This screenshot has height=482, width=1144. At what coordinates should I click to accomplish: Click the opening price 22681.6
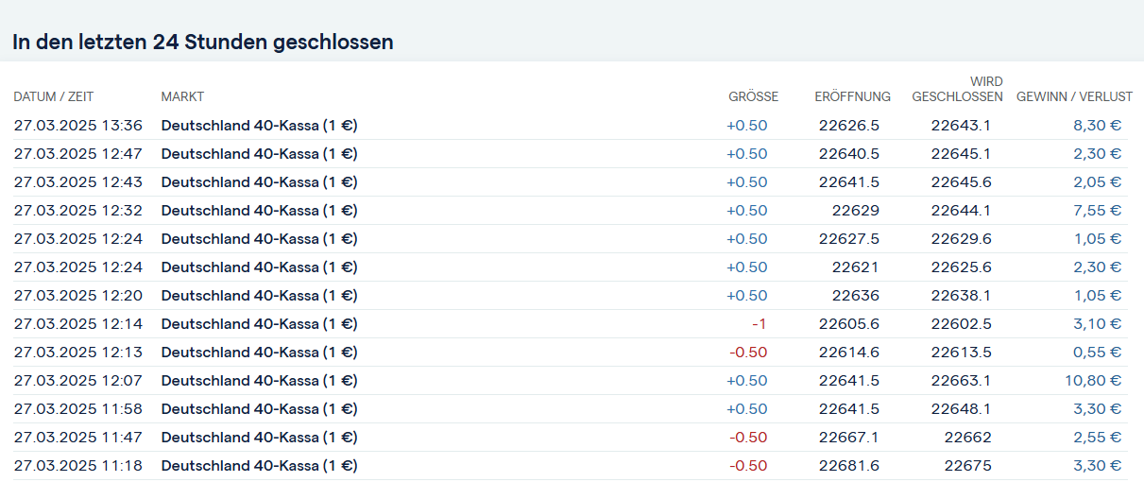(849, 465)
